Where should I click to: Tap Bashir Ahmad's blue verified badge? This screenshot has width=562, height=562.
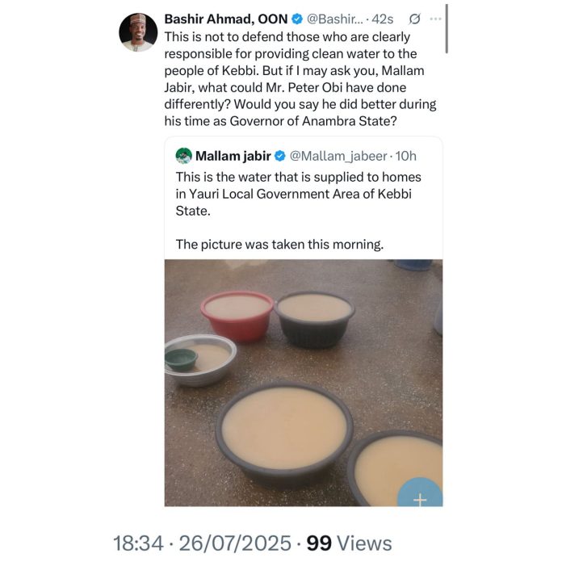click(297, 19)
